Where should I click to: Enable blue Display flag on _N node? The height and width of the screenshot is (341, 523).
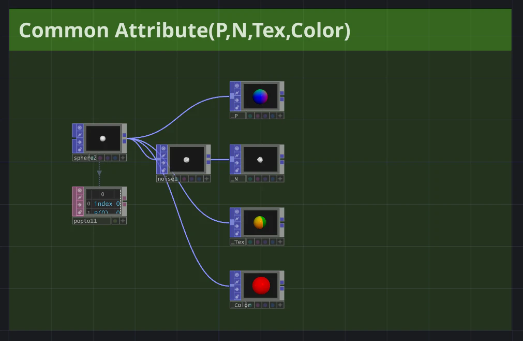pos(273,179)
